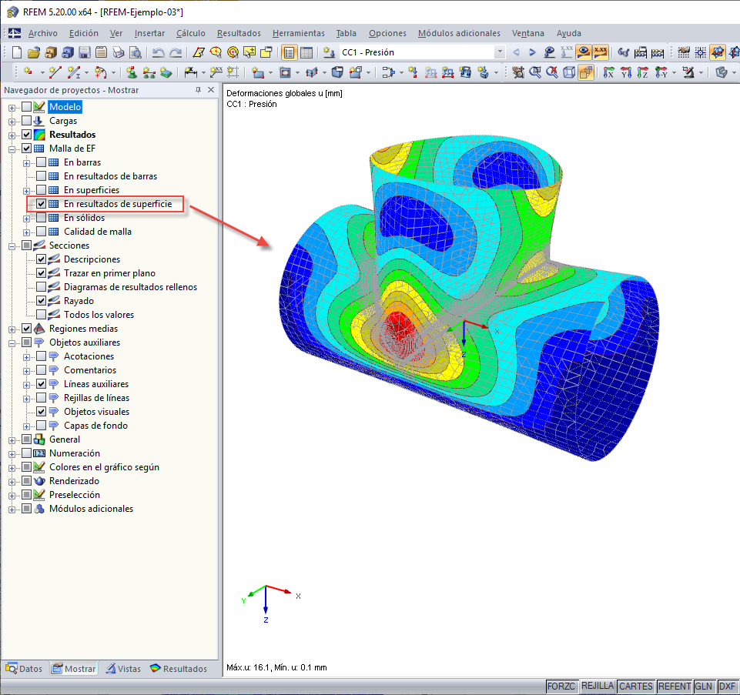
Task: Open a file with the folder icon
Action: tap(34, 52)
